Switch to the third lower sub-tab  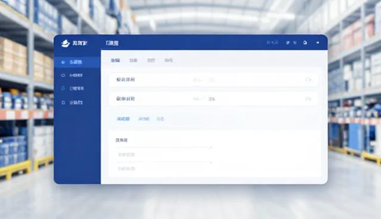[x=160, y=119]
